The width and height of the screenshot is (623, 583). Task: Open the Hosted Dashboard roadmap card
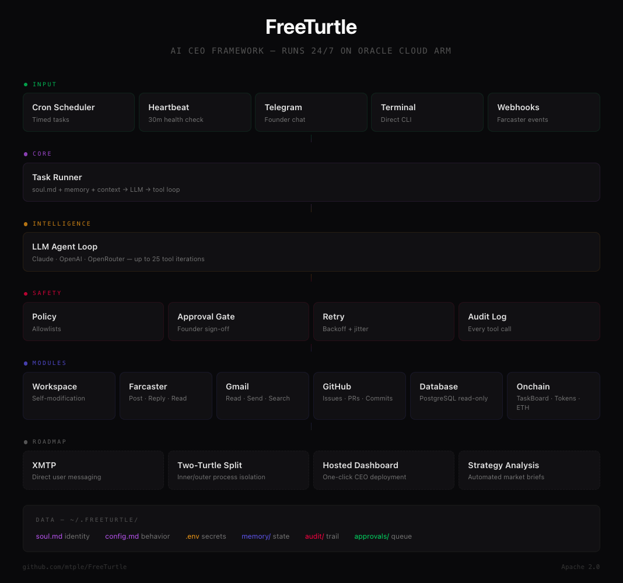click(x=384, y=470)
